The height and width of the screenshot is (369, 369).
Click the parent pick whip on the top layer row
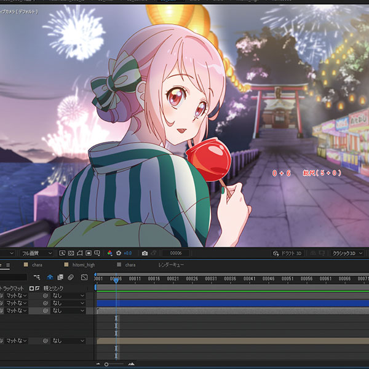coord(46,296)
